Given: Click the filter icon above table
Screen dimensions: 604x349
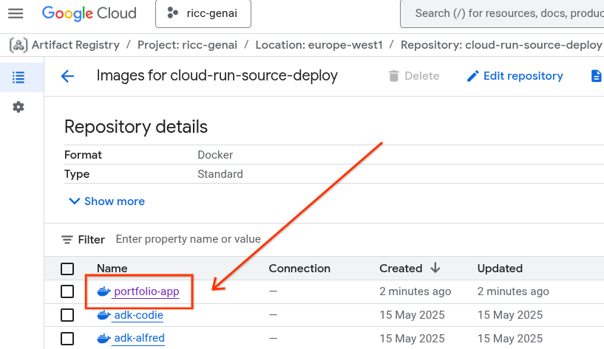Looking at the screenshot, I should click(x=67, y=240).
